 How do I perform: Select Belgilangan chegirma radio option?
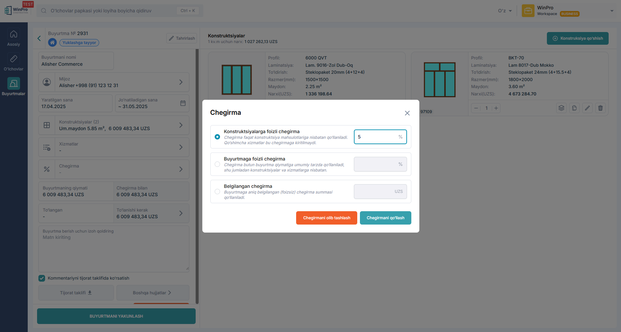tap(217, 192)
